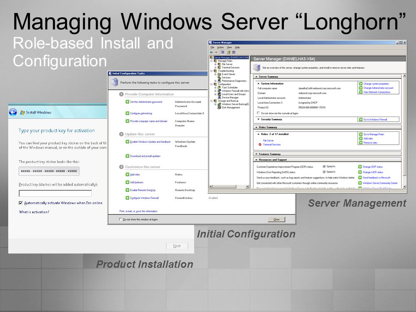Image resolution: width=416 pixels, height=312 pixels.
Task: Collapse the Configuration tree node
Action: 211,84
